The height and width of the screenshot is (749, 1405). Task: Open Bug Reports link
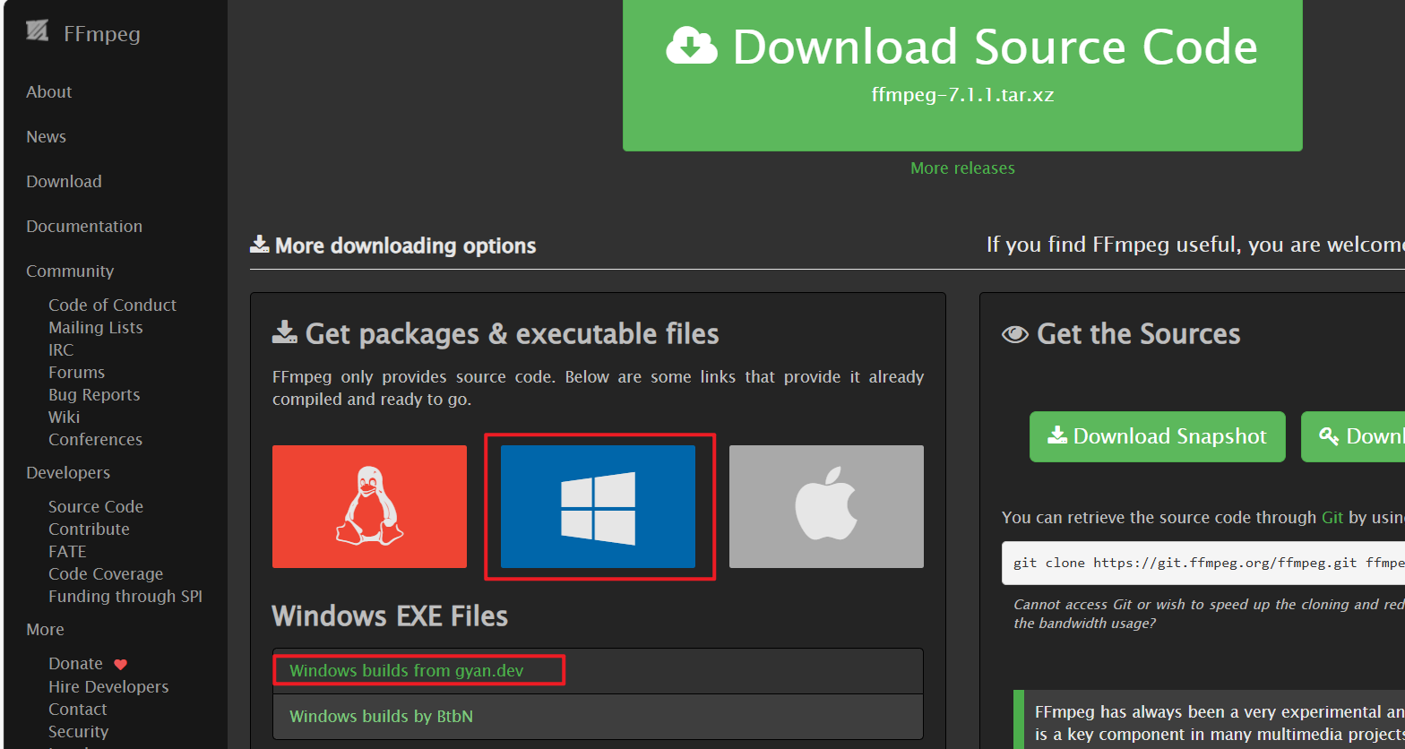pyautogui.click(x=94, y=395)
